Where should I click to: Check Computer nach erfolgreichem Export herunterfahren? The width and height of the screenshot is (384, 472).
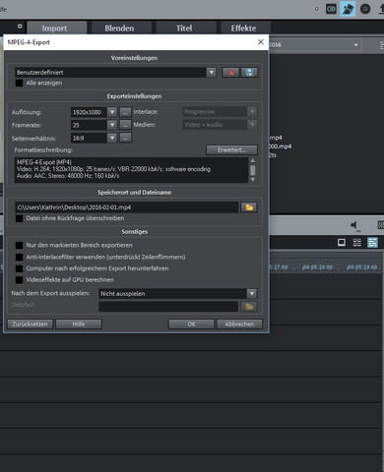click(20, 268)
